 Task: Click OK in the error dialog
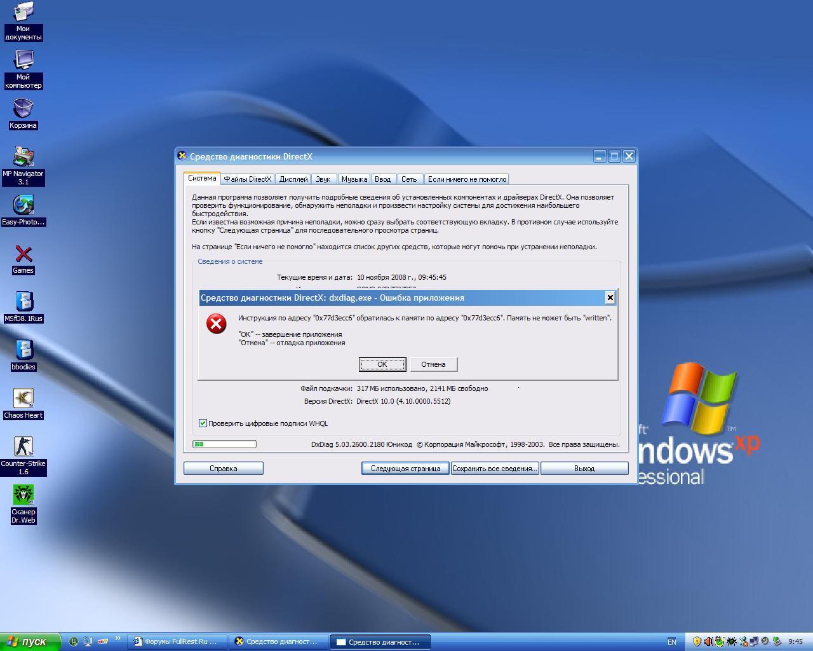382,364
